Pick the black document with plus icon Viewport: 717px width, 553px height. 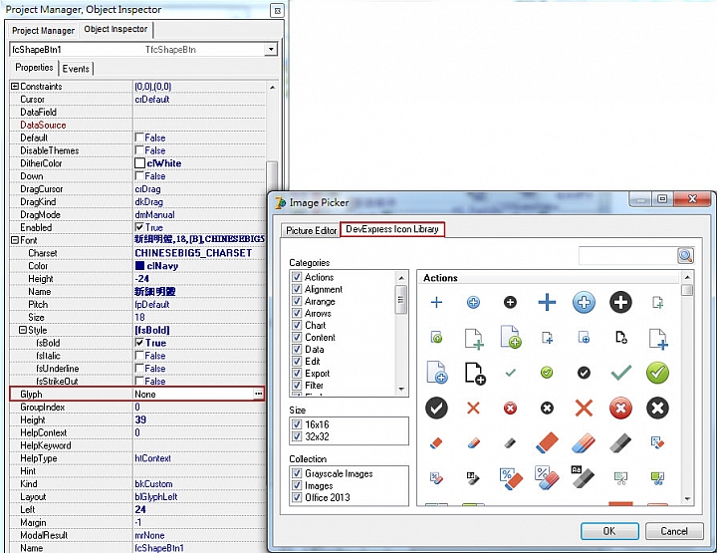[475, 374]
